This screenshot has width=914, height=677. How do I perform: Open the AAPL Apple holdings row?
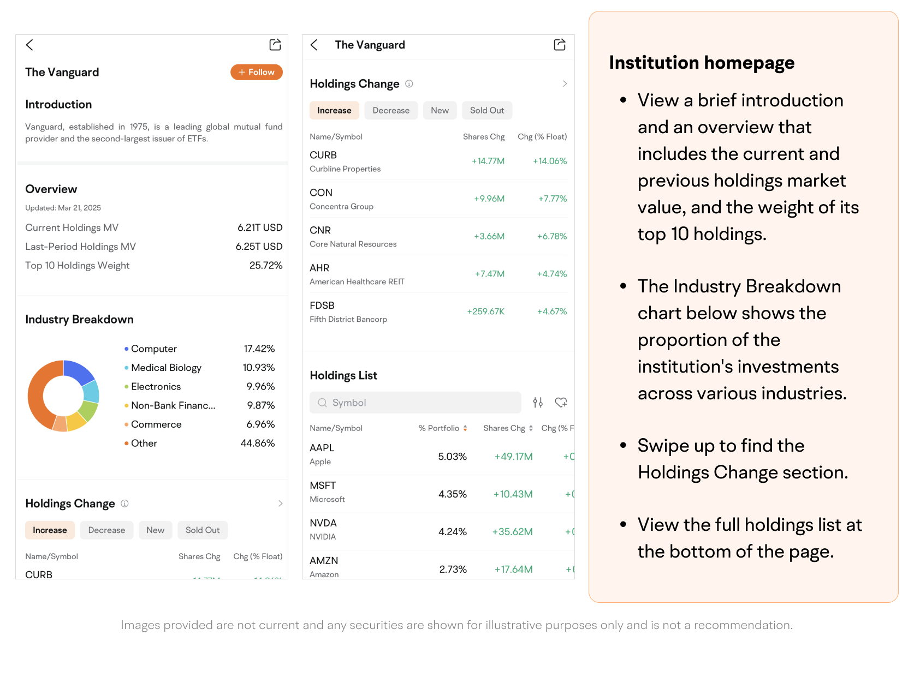[x=382, y=455]
